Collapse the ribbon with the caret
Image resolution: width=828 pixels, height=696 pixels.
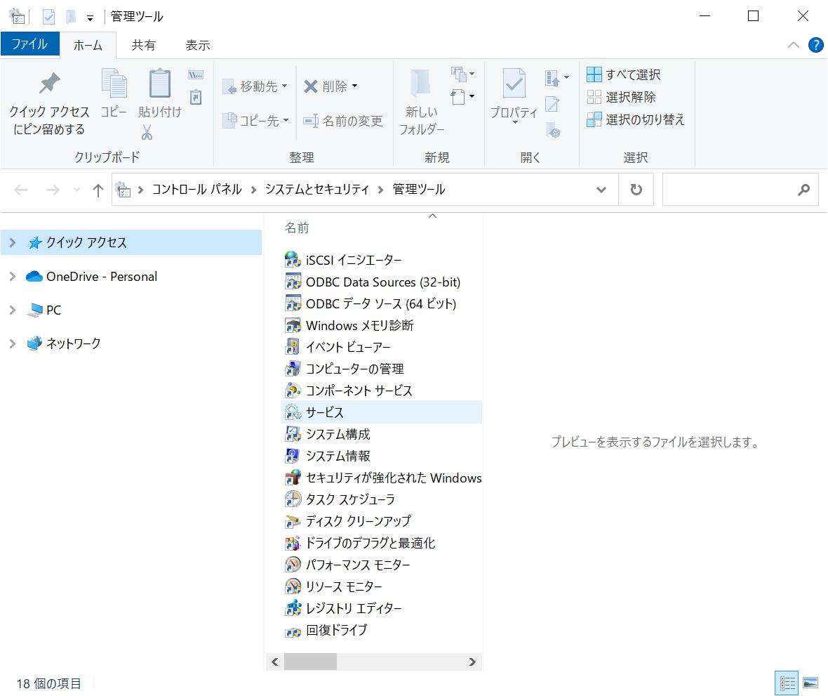pos(793,45)
